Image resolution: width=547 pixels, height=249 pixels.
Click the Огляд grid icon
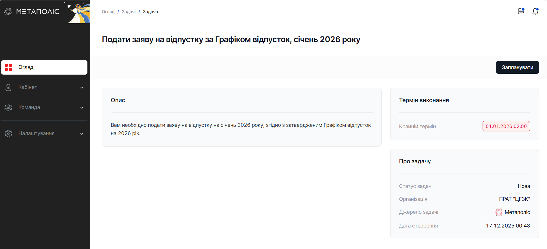click(x=8, y=67)
